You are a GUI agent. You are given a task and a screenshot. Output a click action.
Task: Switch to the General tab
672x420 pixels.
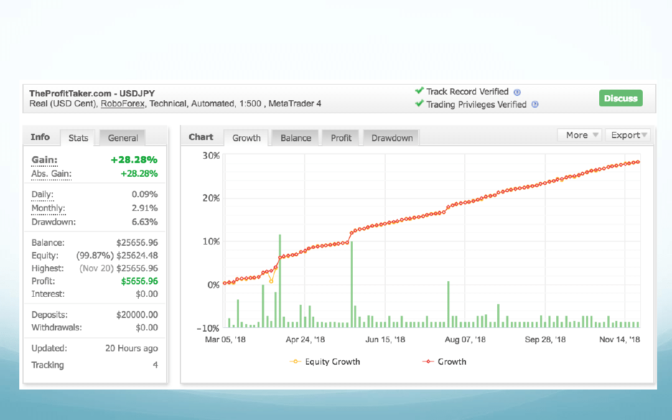123,138
